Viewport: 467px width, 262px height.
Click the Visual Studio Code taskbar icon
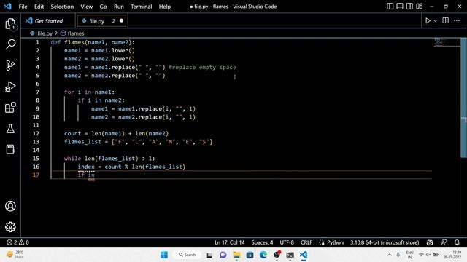tap(304, 255)
